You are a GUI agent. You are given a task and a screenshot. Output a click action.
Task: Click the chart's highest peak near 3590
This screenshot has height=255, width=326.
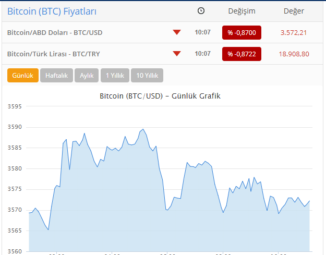pyautogui.click(x=143, y=129)
